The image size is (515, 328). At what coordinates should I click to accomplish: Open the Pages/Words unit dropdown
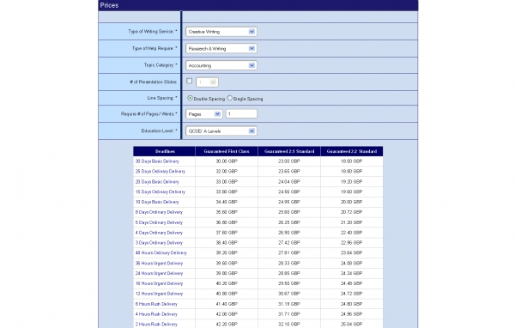pyautogui.click(x=204, y=114)
